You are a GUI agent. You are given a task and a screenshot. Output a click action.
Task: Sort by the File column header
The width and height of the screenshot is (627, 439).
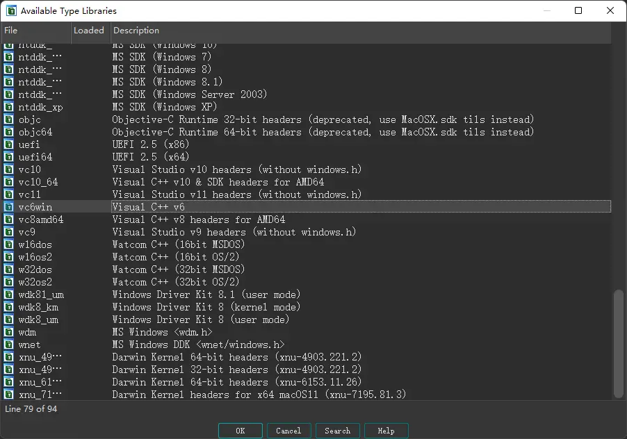[x=36, y=31]
